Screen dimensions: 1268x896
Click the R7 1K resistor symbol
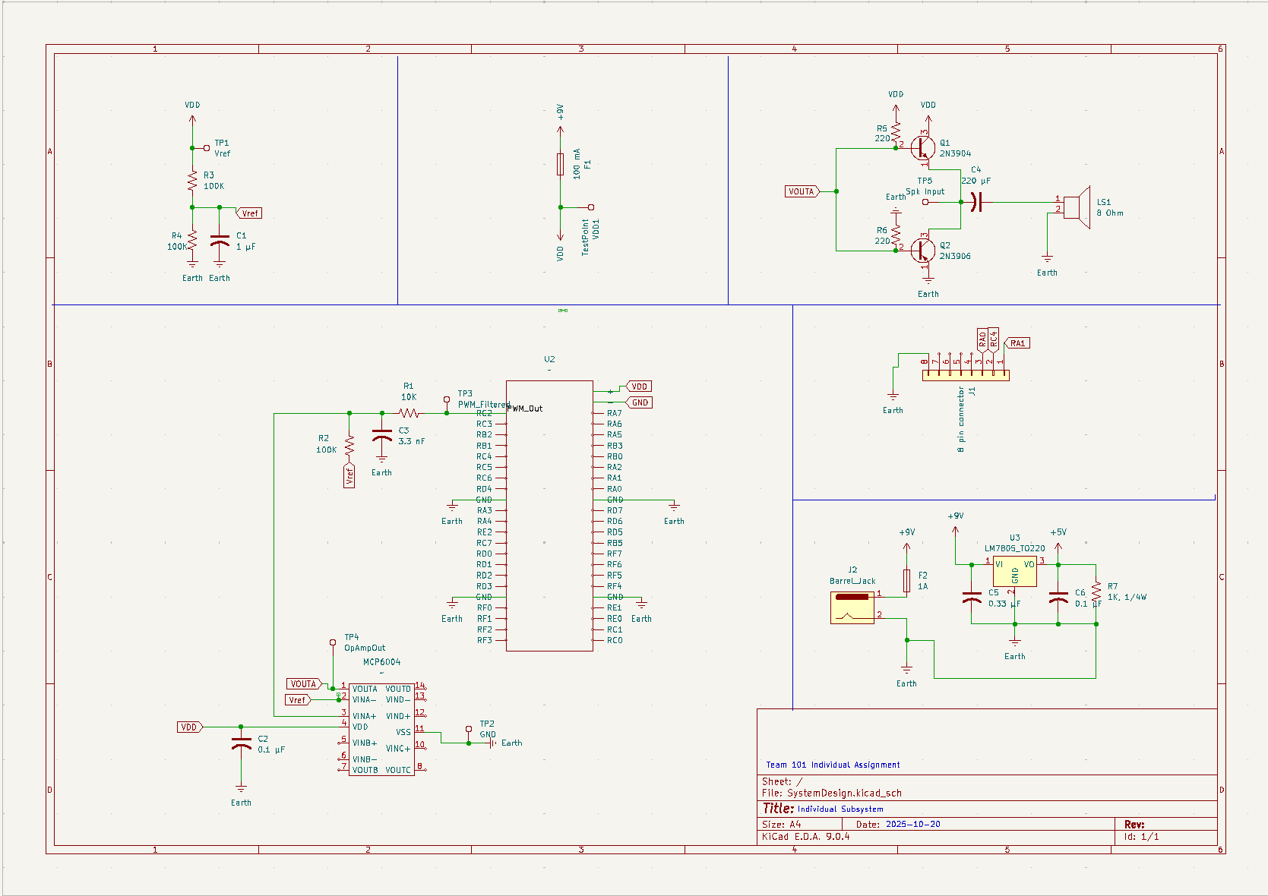pyautogui.click(x=1096, y=592)
